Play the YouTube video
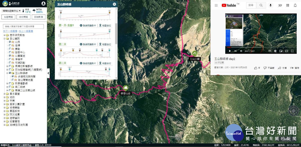 [x=230, y=51]
